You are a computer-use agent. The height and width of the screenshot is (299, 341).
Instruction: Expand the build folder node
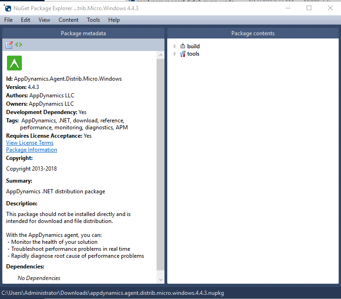pos(175,46)
